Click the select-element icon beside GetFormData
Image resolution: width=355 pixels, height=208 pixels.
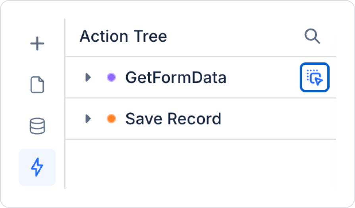point(314,77)
